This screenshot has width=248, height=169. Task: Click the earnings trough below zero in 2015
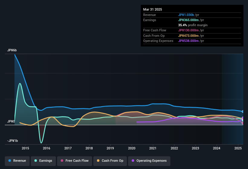click(41, 143)
